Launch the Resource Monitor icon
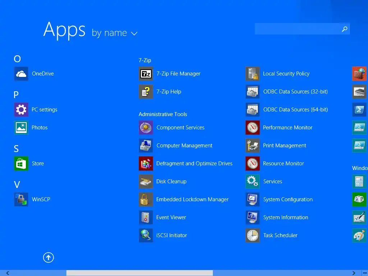The image size is (368, 276). coord(253,164)
